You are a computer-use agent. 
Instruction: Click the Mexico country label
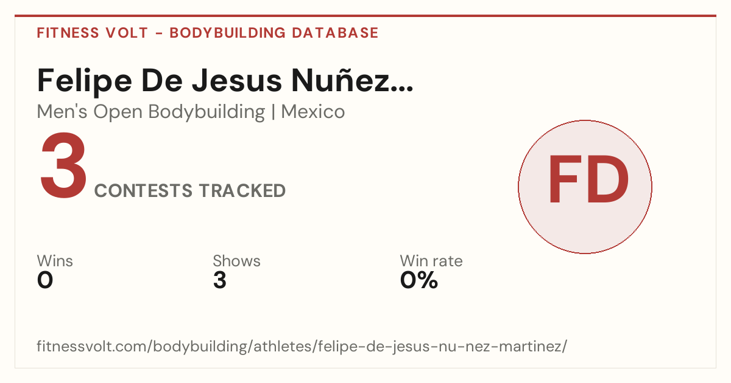pyautogui.click(x=313, y=112)
